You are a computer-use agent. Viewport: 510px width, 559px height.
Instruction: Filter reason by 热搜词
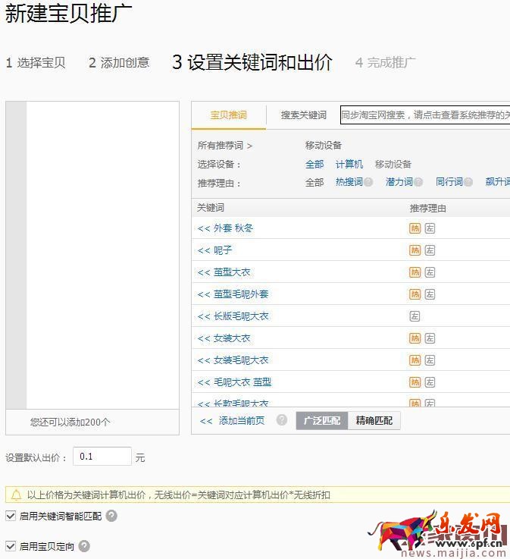[349, 182]
